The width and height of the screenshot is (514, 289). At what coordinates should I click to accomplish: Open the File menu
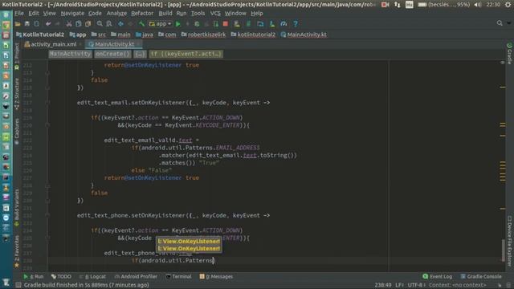tap(19, 14)
